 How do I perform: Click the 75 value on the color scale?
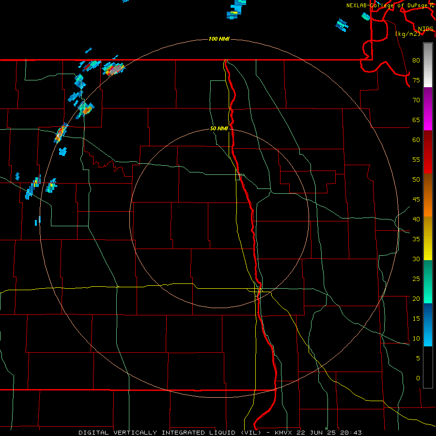pos(416,80)
